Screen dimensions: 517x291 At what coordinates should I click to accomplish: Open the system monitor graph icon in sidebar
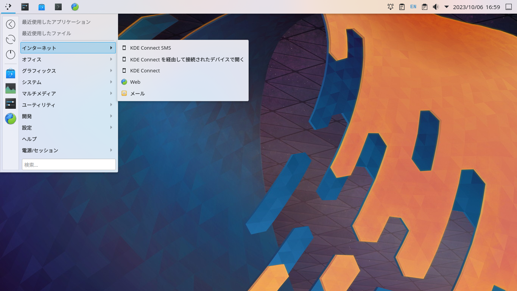pyautogui.click(x=11, y=89)
